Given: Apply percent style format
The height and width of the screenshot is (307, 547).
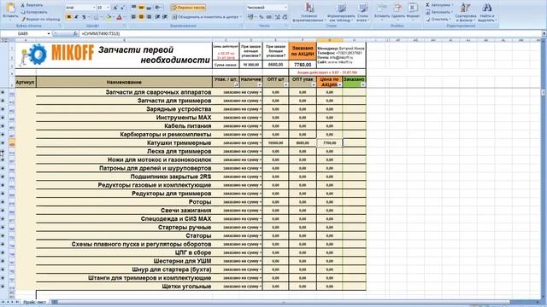Looking at the screenshot, I should pyautogui.click(x=261, y=17).
